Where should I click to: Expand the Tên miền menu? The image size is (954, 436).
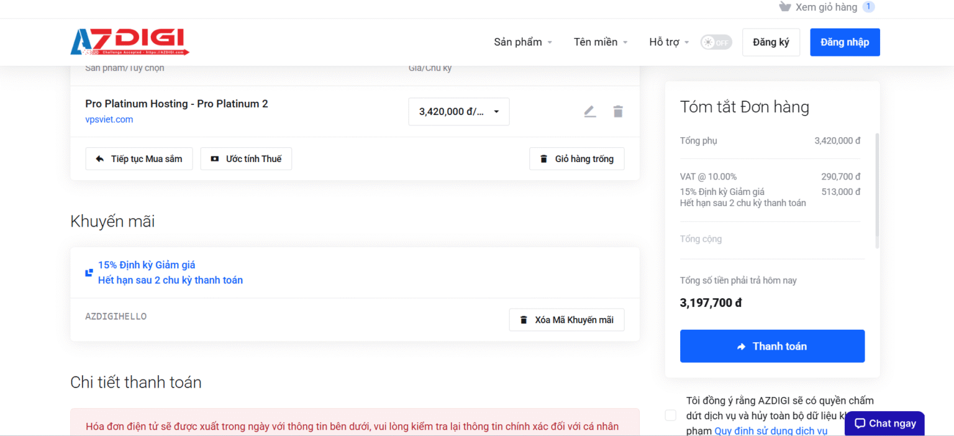pyautogui.click(x=600, y=42)
